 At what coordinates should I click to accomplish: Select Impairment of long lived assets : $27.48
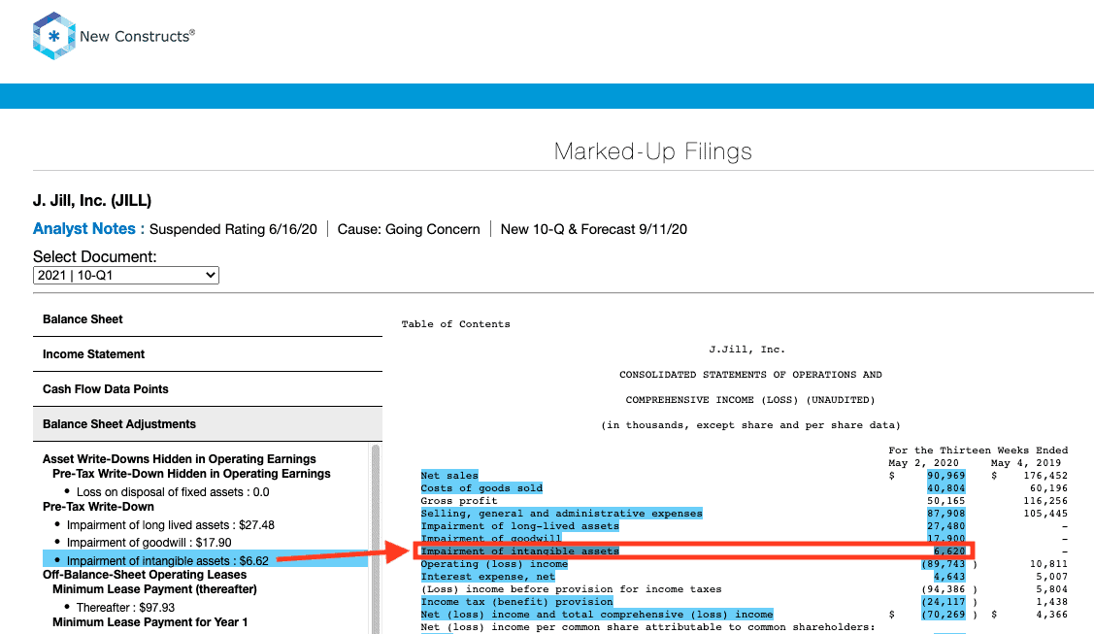[170, 525]
